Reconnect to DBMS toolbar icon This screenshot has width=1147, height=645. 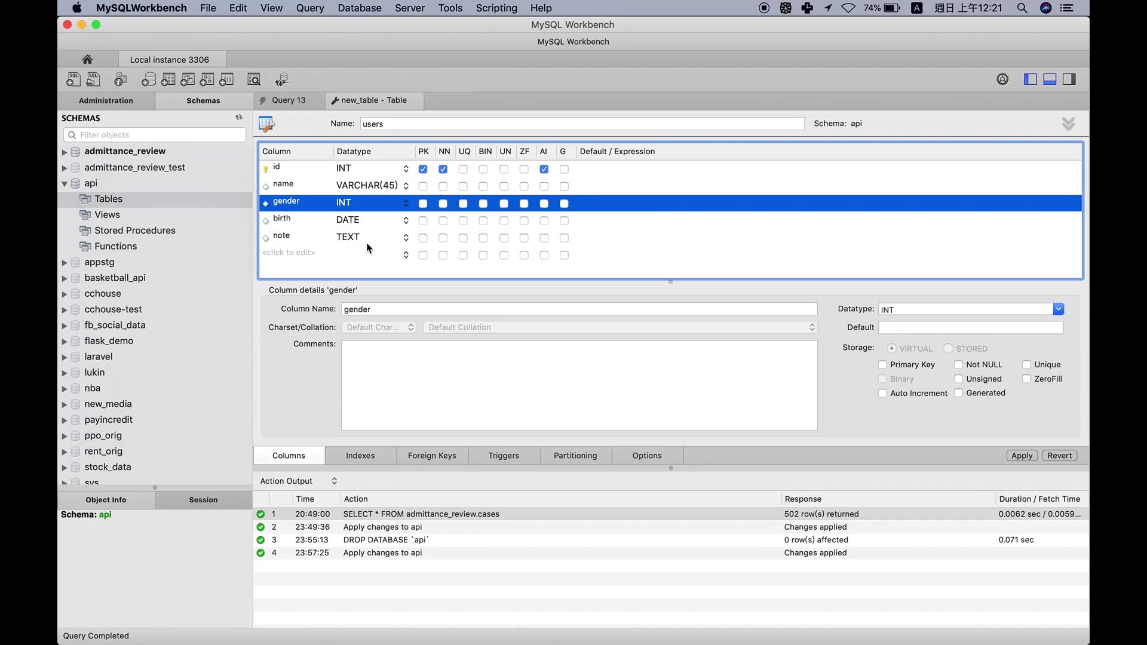[282, 79]
